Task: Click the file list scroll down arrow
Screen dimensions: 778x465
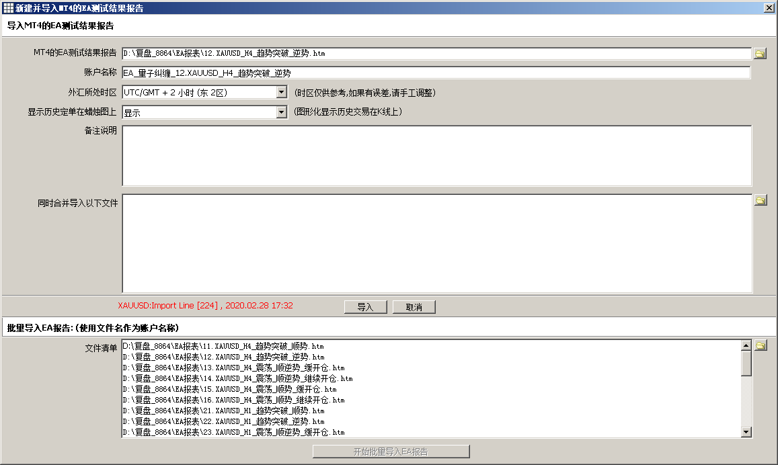Action: 746,432
